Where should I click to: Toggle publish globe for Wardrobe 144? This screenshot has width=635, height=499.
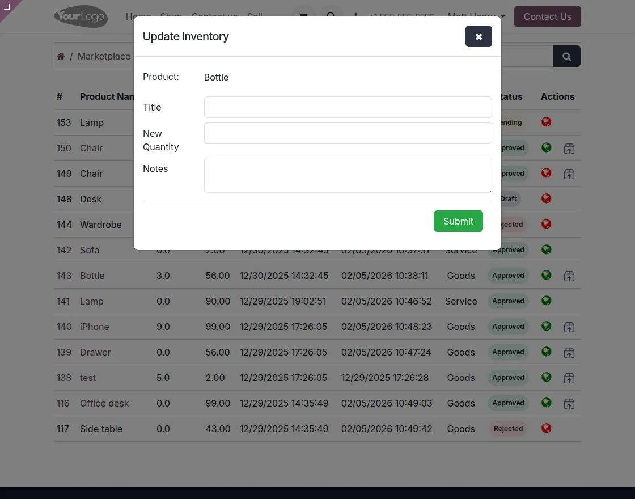pyautogui.click(x=547, y=224)
